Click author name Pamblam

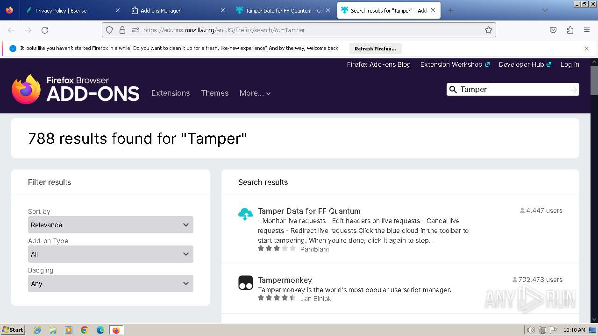tap(314, 249)
